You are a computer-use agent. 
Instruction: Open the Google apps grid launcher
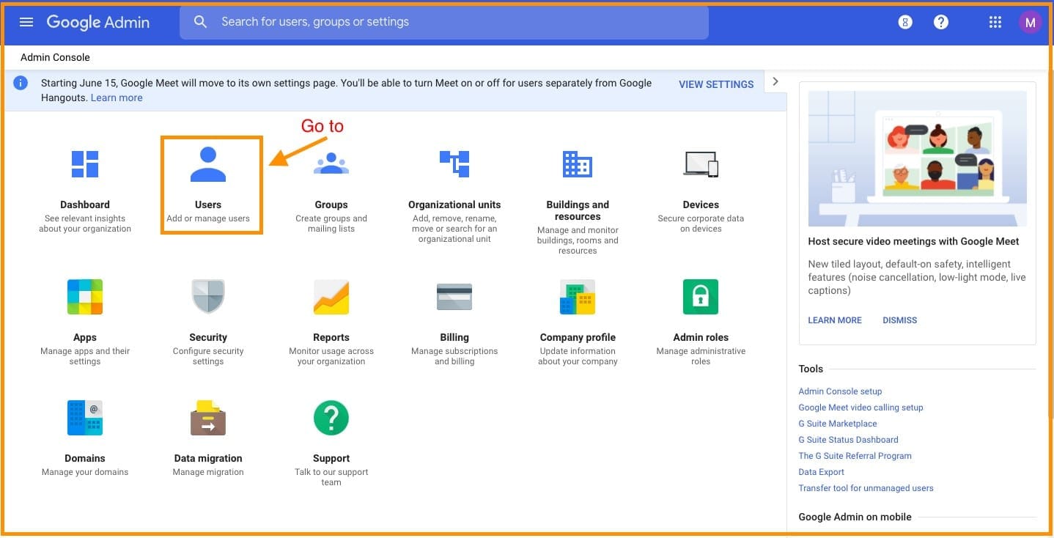tap(995, 22)
